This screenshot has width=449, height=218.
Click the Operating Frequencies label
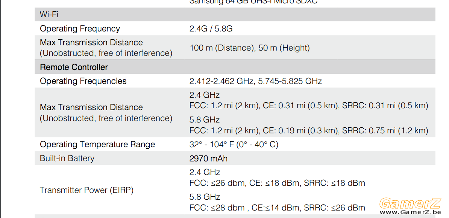coord(83,81)
